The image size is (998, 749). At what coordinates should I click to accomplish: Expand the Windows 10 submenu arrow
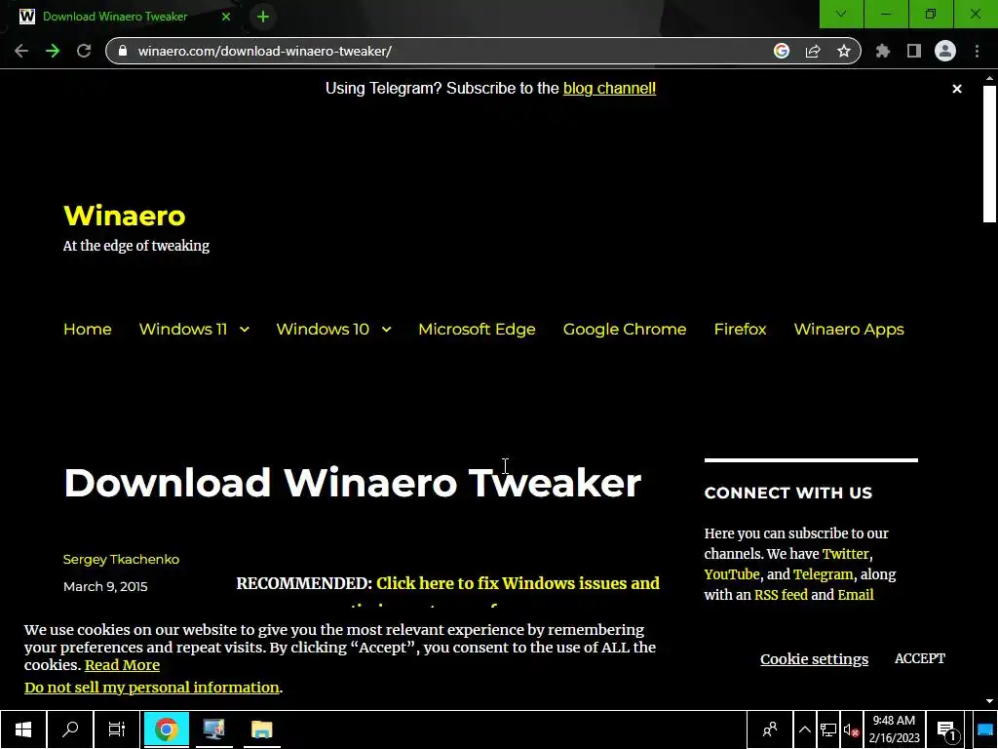386,330
